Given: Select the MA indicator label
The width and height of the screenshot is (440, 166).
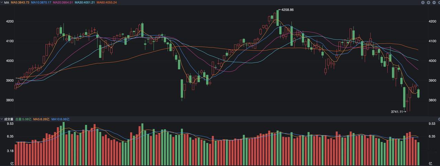Looking at the screenshot, I should point(6,2).
